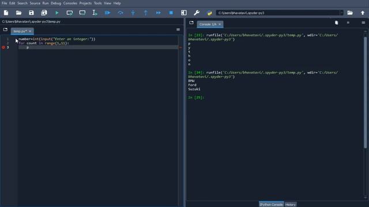Click line number 1 in gutter
The height and width of the screenshot is (207, 369).
[7, 39]
